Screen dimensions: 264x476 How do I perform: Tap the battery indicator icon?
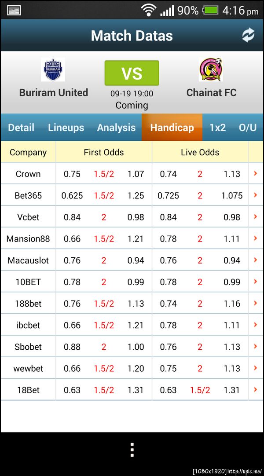coord(211,10)
